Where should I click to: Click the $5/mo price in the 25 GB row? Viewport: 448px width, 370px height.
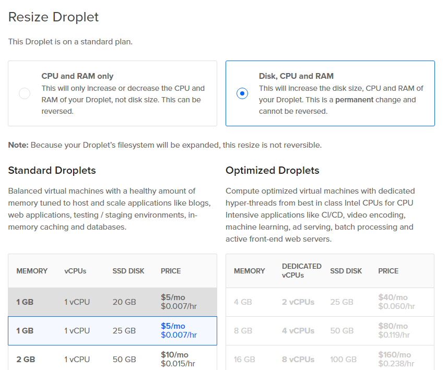coord(173,326)
